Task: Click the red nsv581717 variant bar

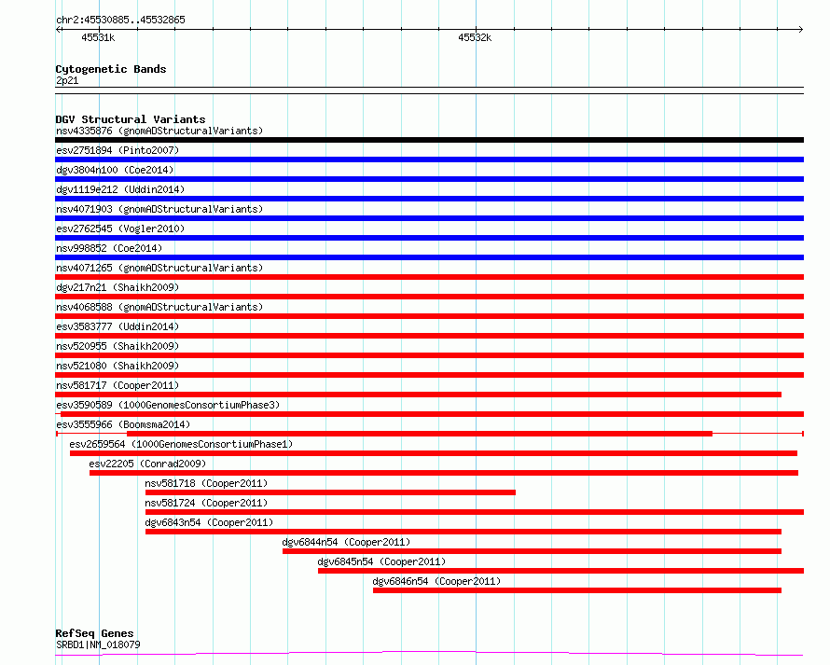Action: point(418,395)
